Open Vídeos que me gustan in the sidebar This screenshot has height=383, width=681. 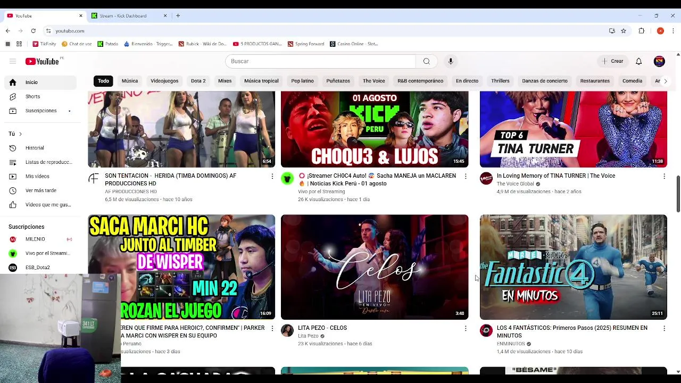40,205
